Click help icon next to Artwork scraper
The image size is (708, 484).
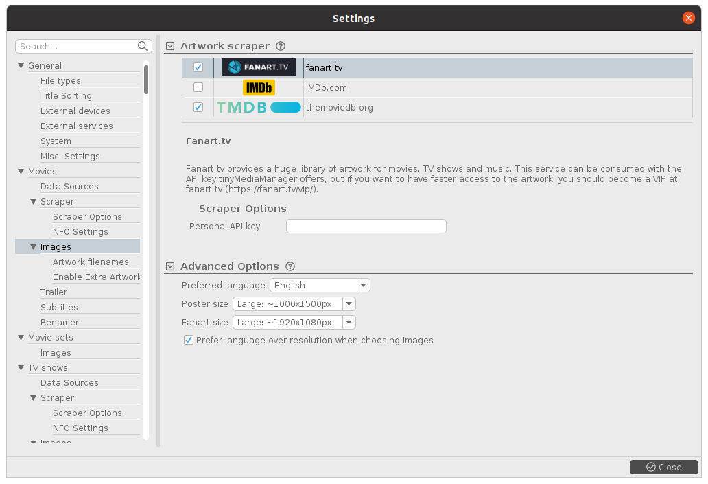tap(280, 47)
